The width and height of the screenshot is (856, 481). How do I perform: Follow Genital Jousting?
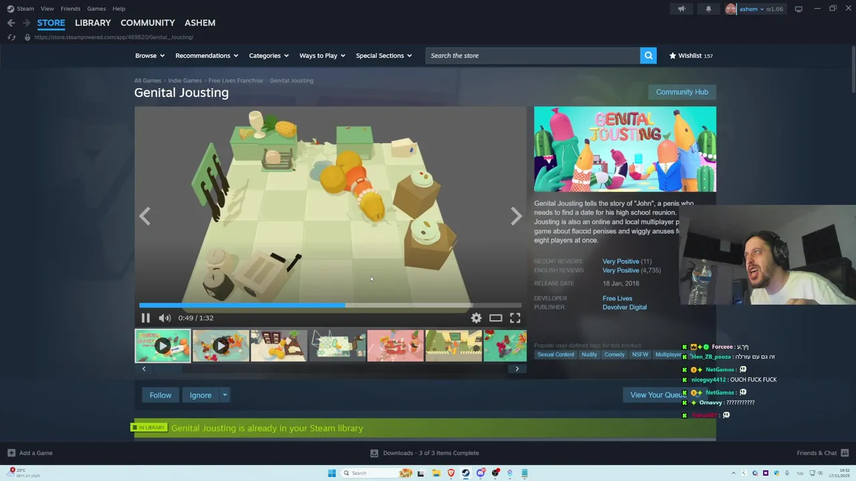[x=160, y=395]
